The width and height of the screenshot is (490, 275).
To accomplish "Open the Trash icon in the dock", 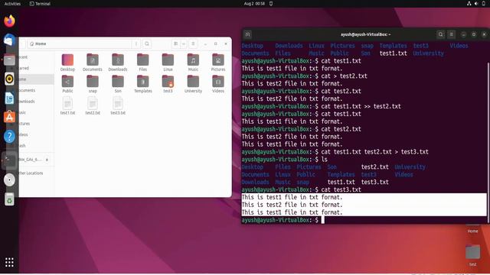I will point(9,199).
